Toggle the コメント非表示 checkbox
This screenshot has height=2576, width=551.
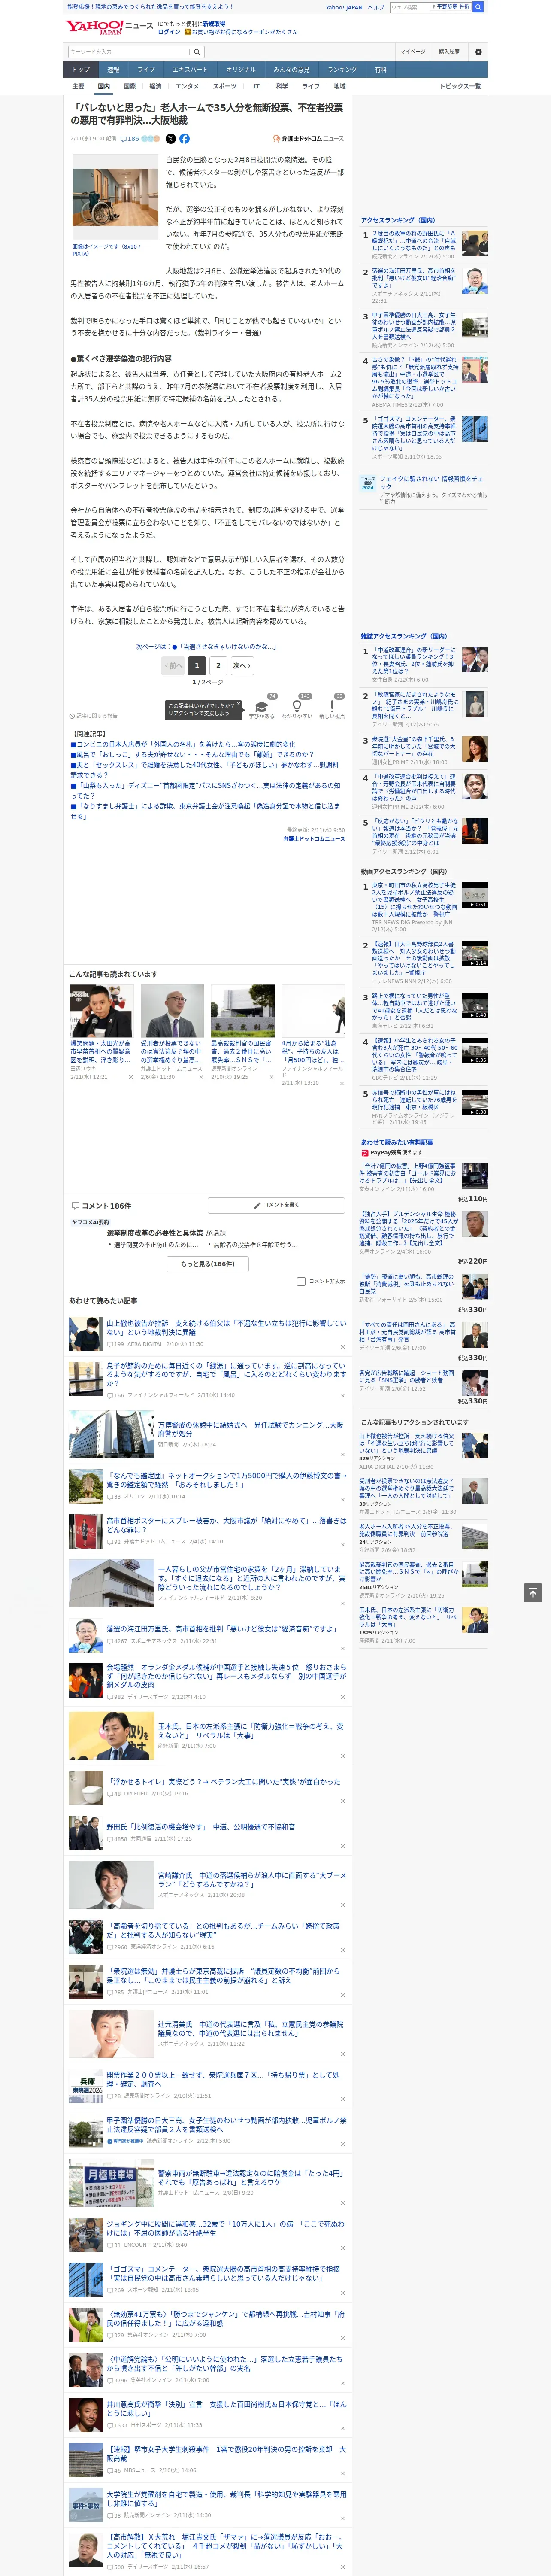click(x=301, y=1281)
